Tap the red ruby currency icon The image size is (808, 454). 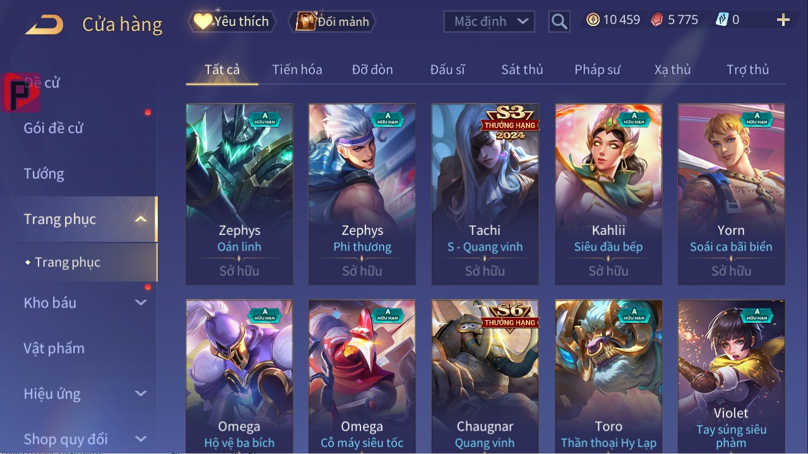(x=657, y=20)
